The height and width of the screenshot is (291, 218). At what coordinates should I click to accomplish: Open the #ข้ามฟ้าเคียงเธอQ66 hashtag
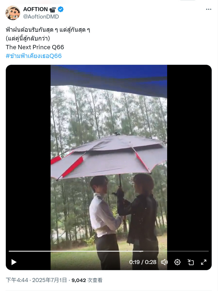click(x=34, y=56)
